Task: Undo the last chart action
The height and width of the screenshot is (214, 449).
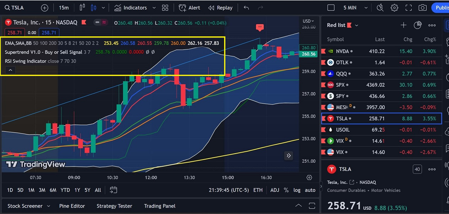Action: click(x=247, y=7)
